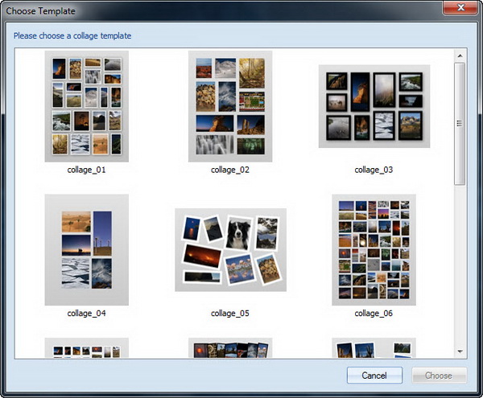Viewport: 483px width, 398px height.
Task: Pick the collage_03 framed photo template
Action: pos(374,106)
